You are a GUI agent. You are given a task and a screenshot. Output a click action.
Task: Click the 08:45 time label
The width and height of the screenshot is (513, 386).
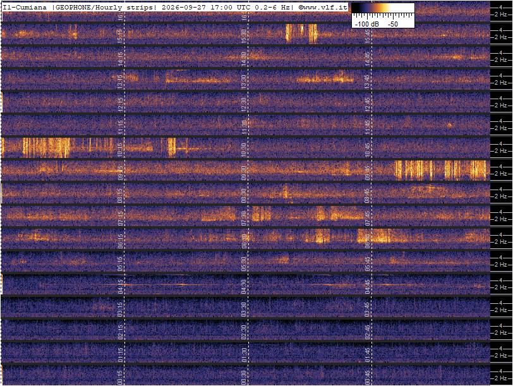[x=367, y=195]
